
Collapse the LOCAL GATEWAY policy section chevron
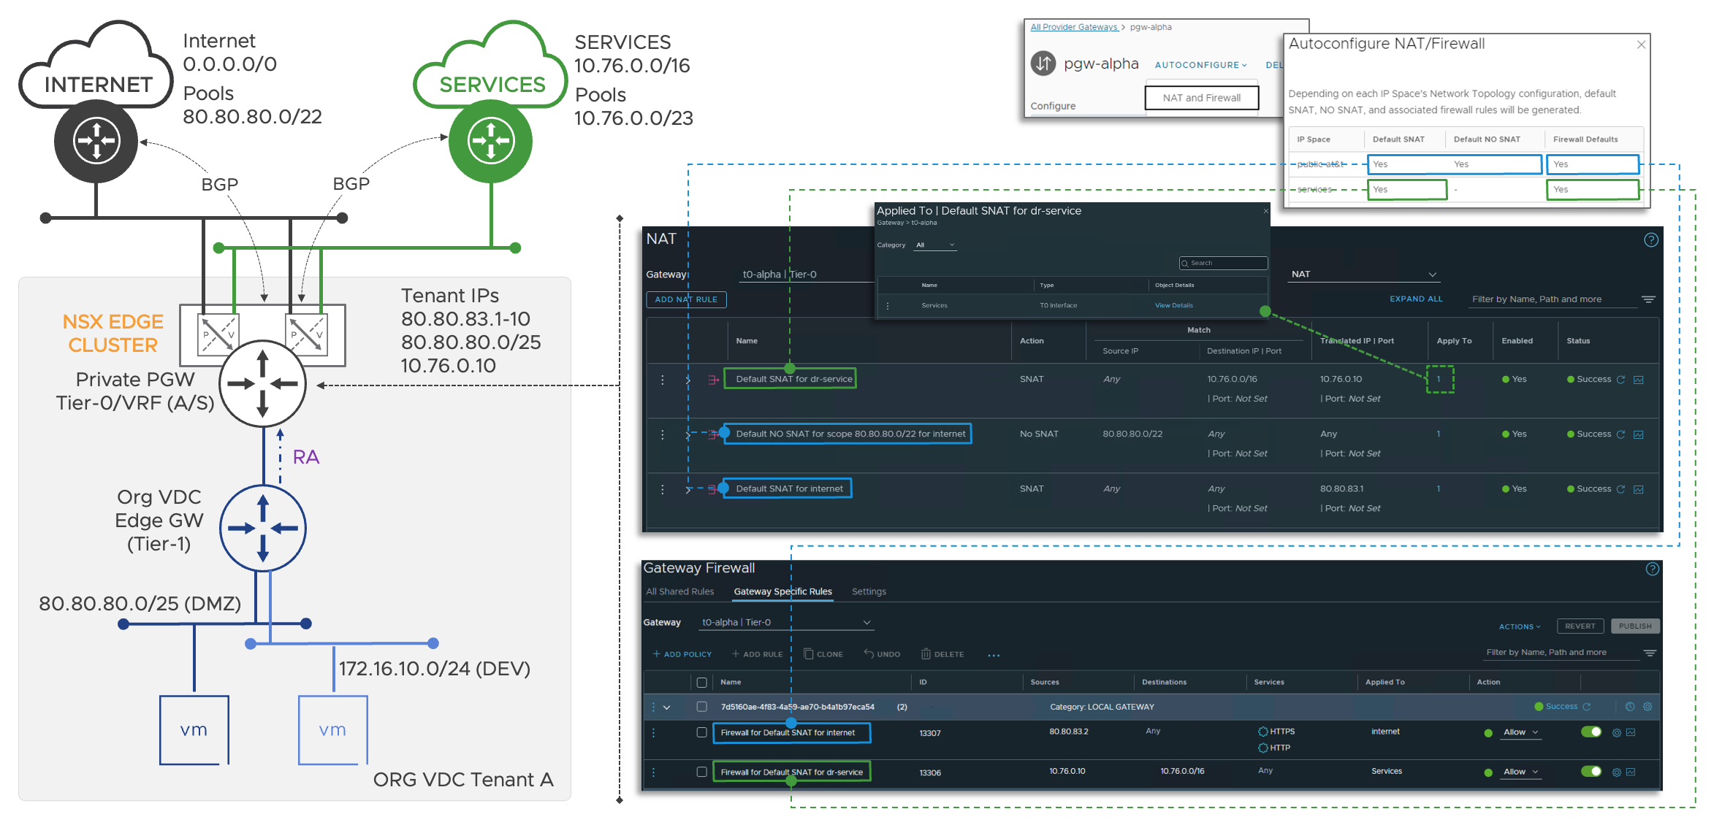pyautogui.click(x=666, y=707)
